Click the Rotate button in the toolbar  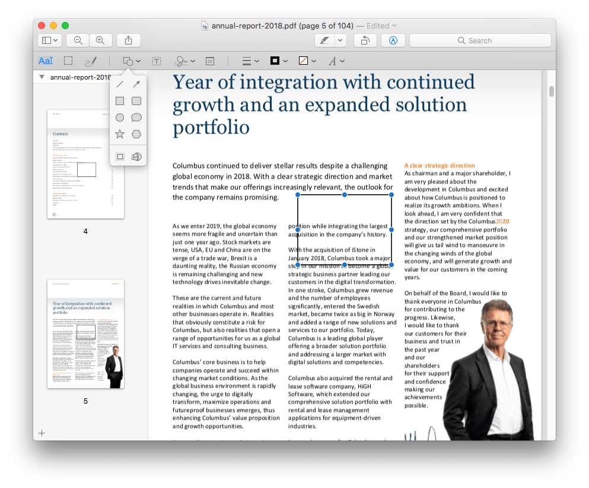(364, 40)
